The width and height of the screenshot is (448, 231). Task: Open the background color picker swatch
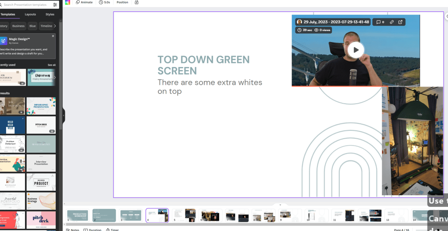click(x=68, y=2)
